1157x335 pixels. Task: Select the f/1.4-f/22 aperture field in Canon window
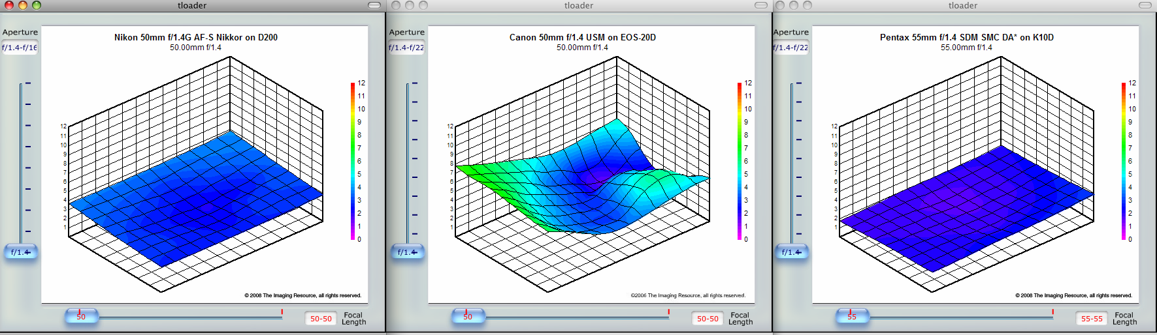click(406, 48)
